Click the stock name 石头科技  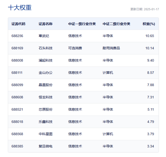45,48
